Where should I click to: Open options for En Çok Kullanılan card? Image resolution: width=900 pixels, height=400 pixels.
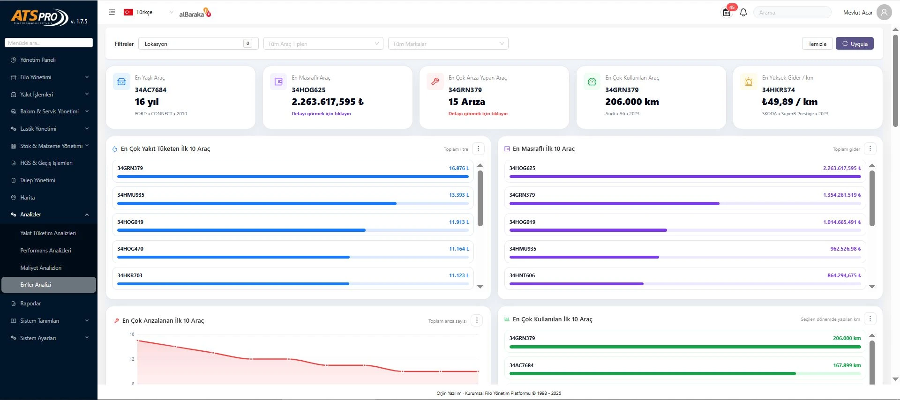870,319
